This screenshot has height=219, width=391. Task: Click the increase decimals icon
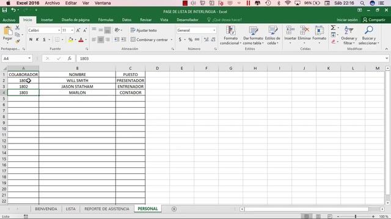206,40
